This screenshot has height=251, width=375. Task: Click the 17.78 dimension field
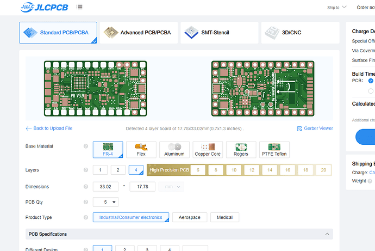(142, 187)
